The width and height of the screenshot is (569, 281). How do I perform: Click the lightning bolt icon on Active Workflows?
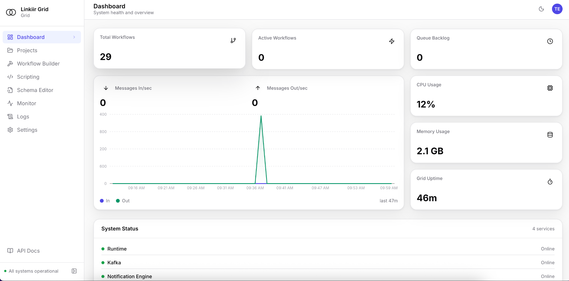392,41
